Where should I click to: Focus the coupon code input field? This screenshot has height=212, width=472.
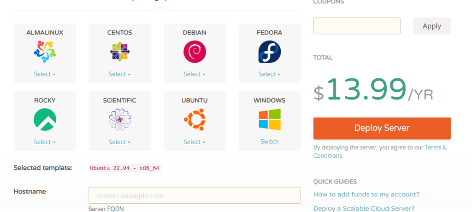coord(357,26)
